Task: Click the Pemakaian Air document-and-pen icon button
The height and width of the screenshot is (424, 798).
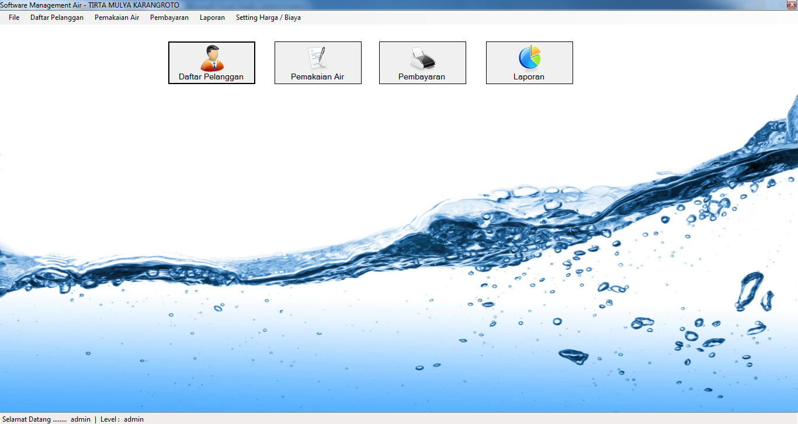Action: pyautogui.click(x=318, y=63)
